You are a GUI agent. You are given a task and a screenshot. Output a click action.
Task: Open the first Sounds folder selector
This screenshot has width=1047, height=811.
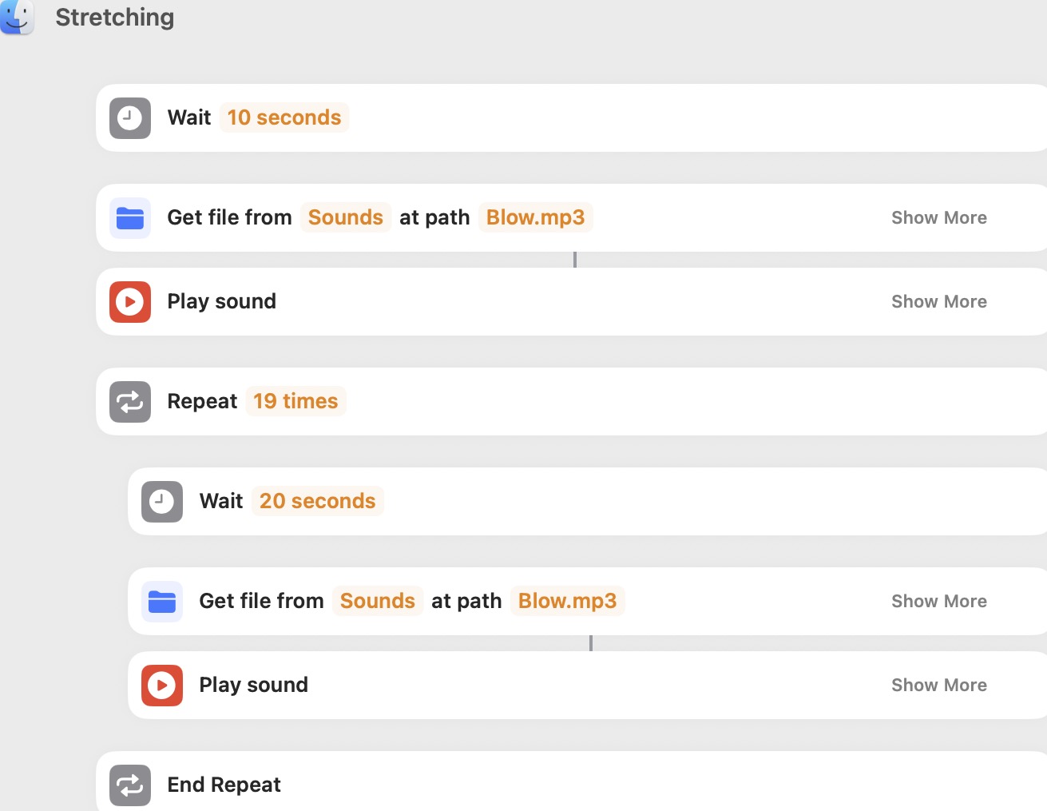coord(345,217)
